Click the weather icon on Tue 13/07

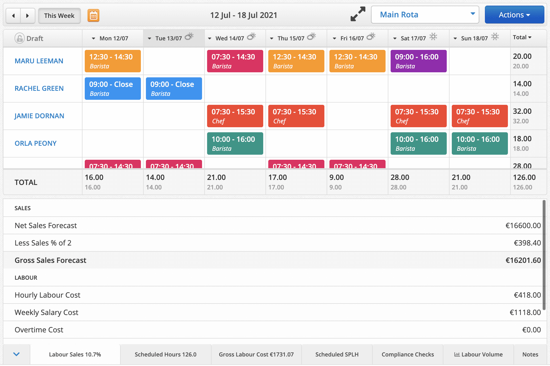190,36
